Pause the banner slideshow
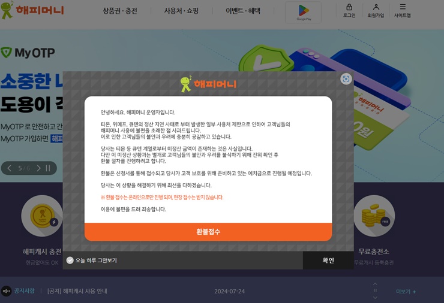 [48, 168]
